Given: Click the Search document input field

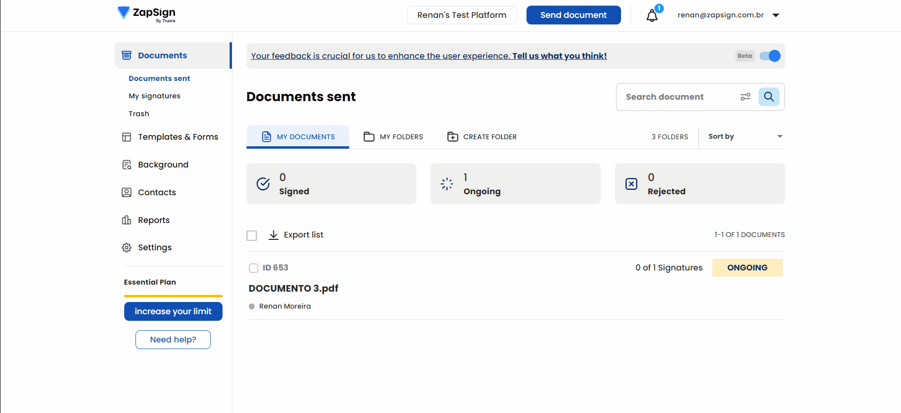Looking at the screenshot, I should tap(678, 97).
